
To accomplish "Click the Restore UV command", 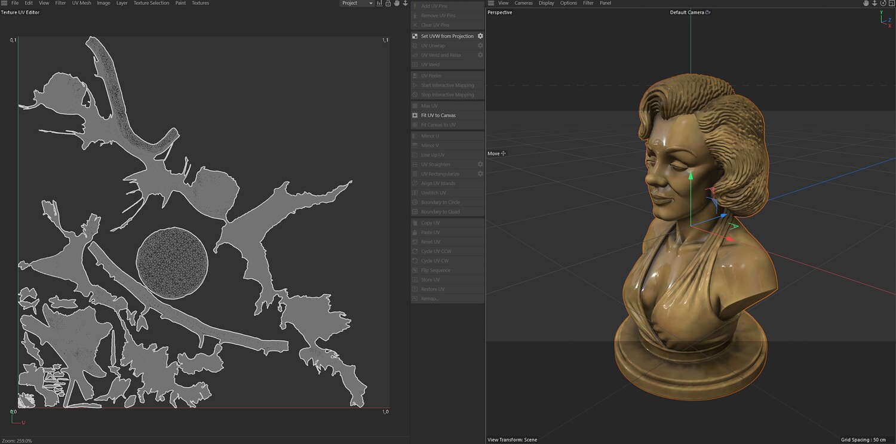I will (x=447, y=289).
